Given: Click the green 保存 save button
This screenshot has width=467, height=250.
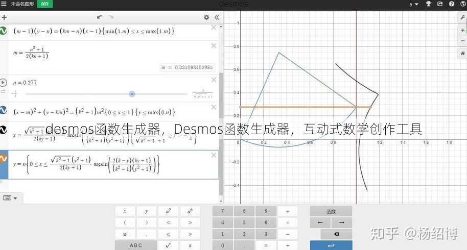Looking at the screenshot, I should [44, 4].
